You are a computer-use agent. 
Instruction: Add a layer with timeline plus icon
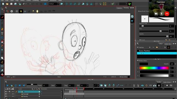pyautogui.click(x=32, y=89)
